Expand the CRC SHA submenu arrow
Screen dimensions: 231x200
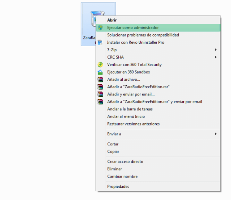216,57
